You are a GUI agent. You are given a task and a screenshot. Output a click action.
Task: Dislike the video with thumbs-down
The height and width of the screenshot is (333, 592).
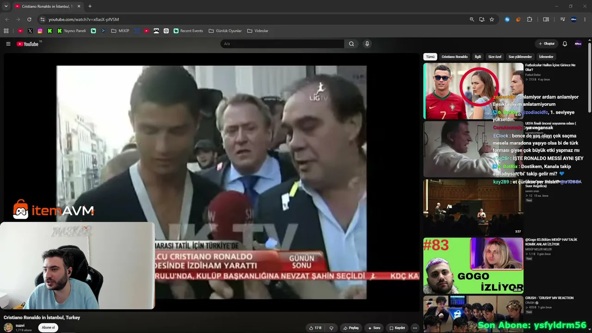click(331, 328)
